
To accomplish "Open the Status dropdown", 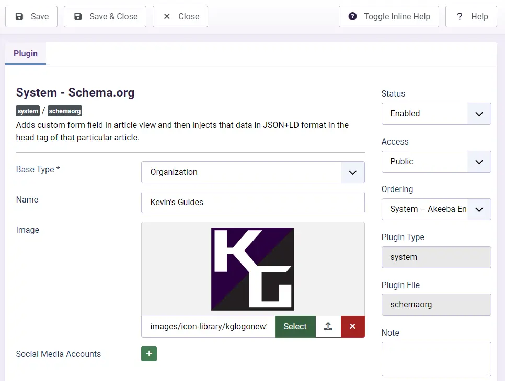I will click(x=436, y=114).
